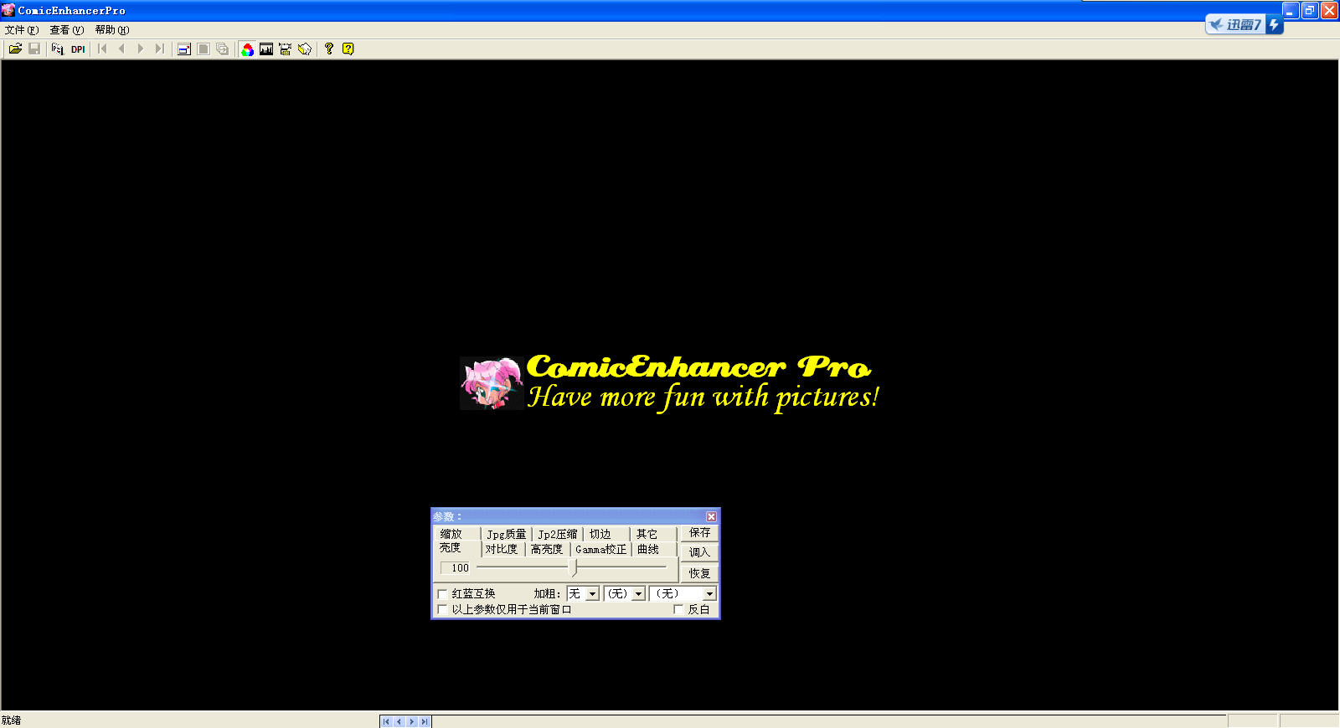
Task: Click status bar scroll-right arrow
Action: point(412,721)
